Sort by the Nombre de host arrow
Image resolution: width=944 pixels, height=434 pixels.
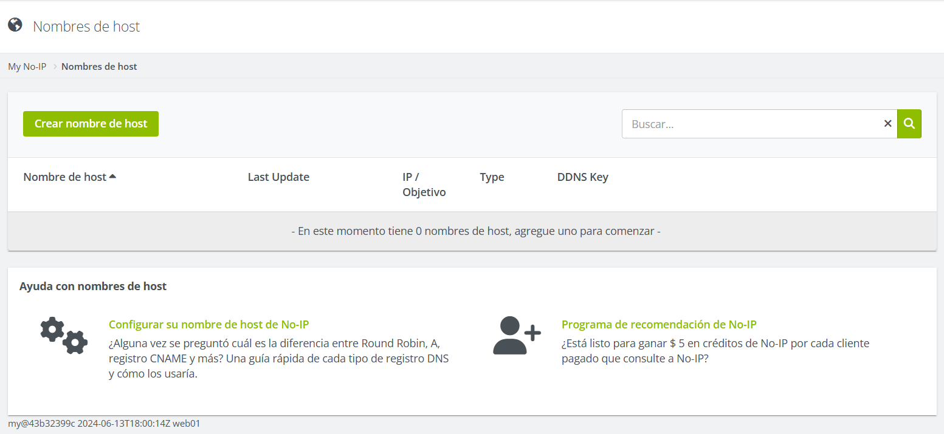(112, 177)
